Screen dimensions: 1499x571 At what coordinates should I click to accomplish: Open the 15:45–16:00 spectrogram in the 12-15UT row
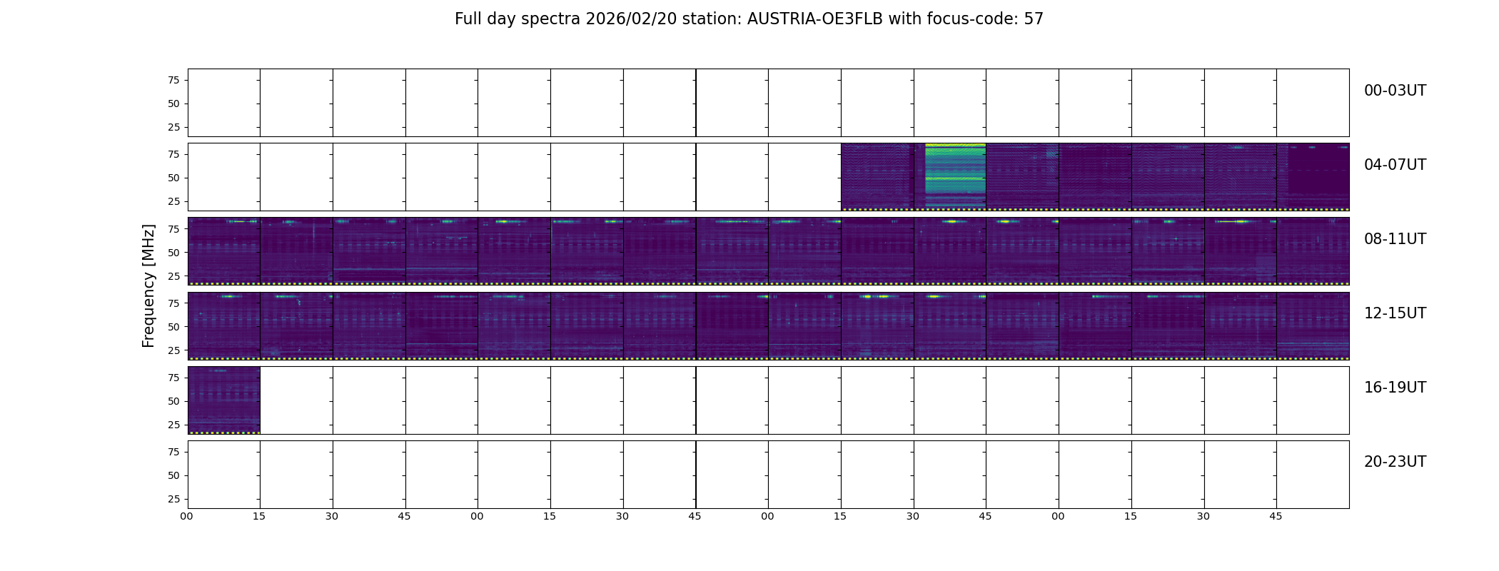pos(1313,325)
